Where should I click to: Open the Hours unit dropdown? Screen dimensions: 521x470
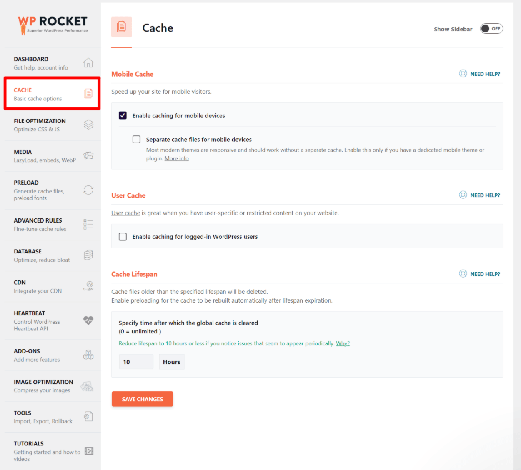click(x=172, y=362)
